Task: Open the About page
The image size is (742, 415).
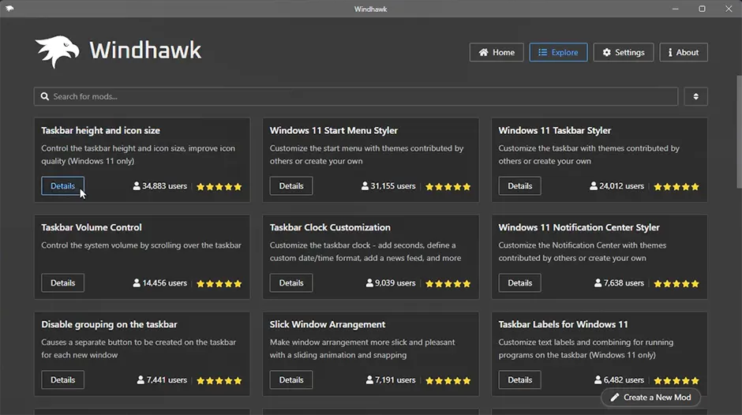Action: tap(684, 52)
